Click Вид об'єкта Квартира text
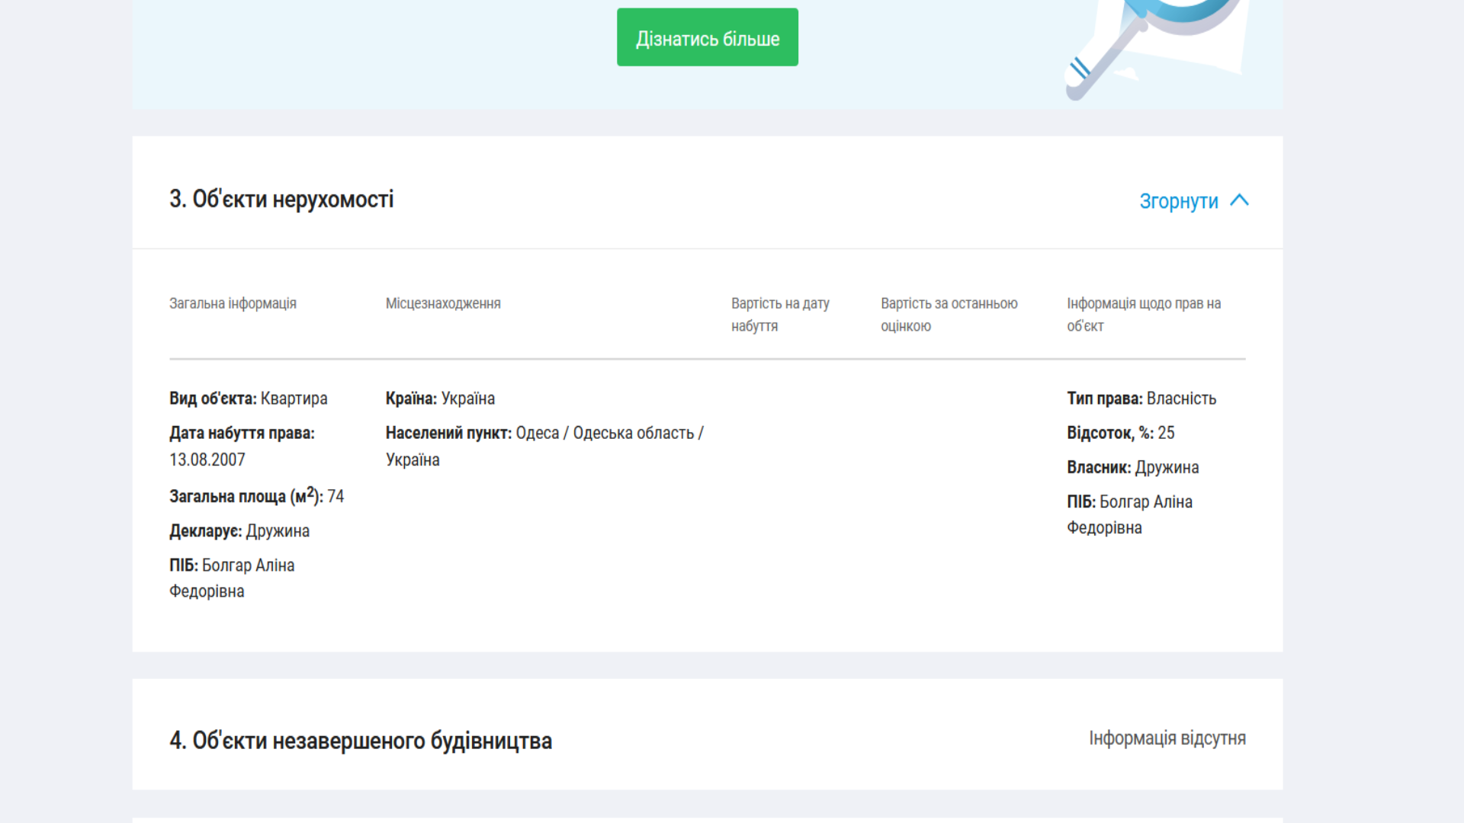Image resolution: width=1464 pixels, height=823 pixels. pos(248,399)
